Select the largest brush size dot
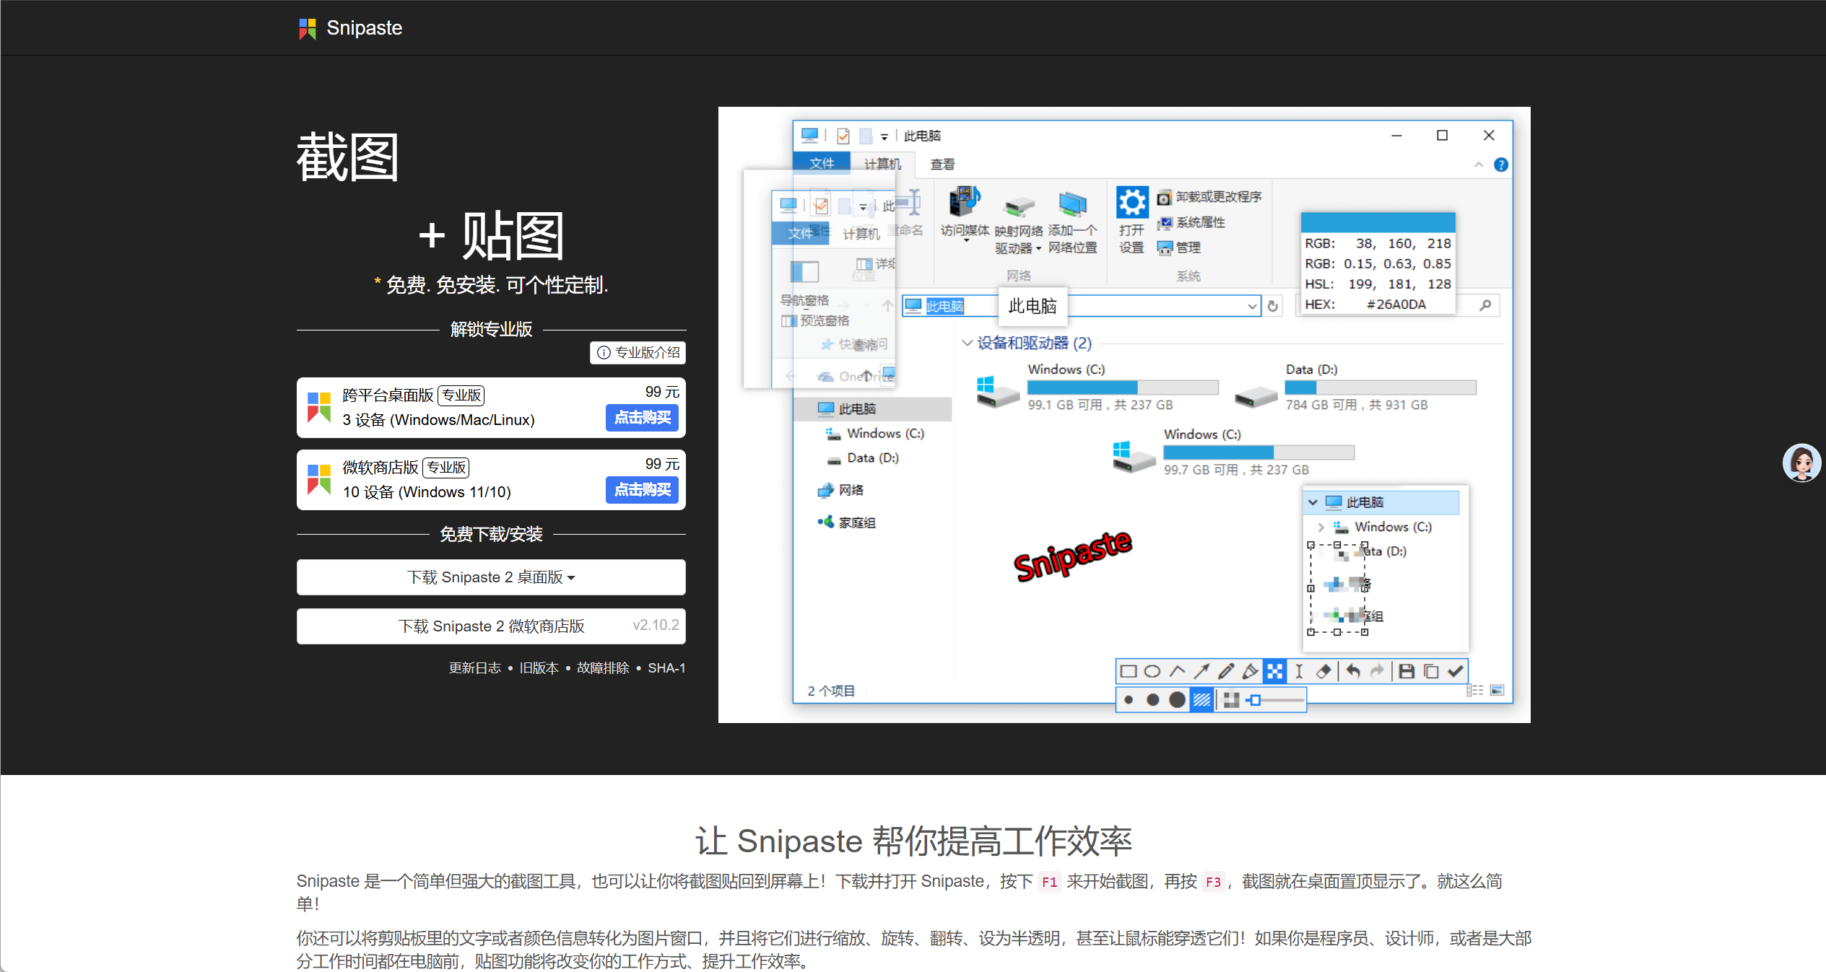1826x972 pixels. pyautogui.click(x=1177, y=700)
